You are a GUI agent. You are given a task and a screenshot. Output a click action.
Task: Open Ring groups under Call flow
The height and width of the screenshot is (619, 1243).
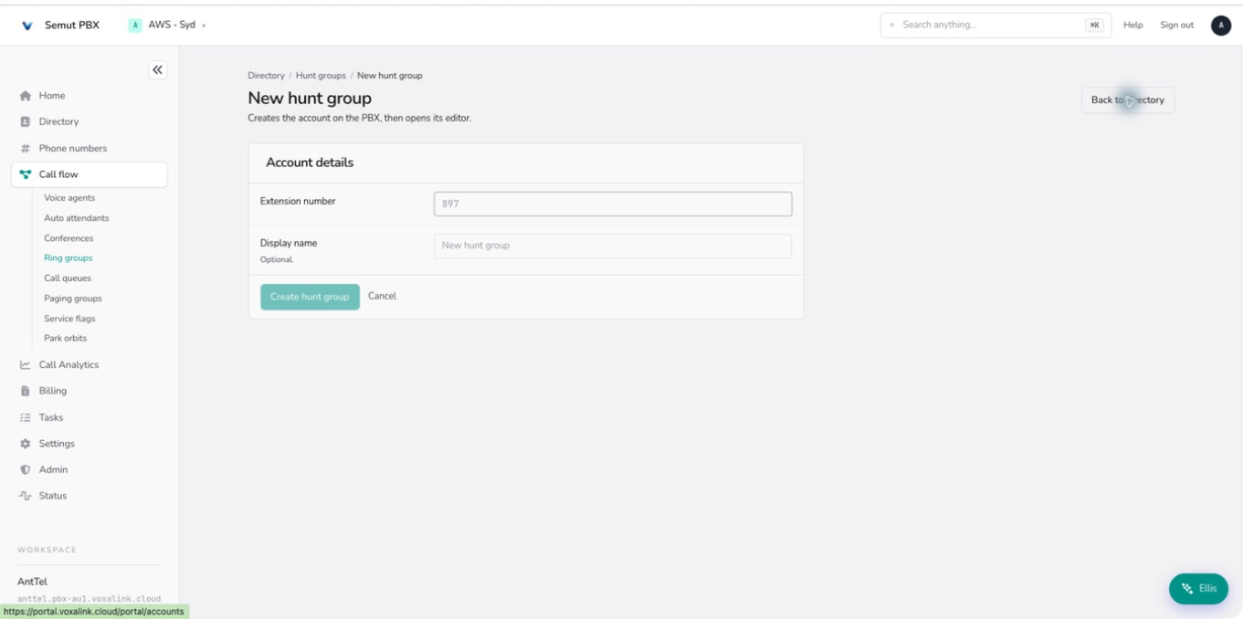68,258
